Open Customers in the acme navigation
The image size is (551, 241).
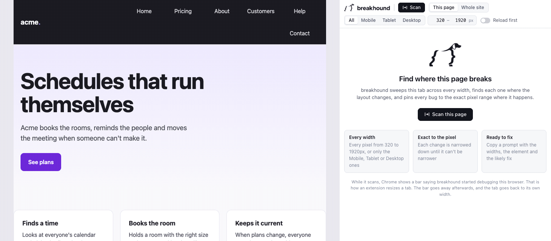tap(261, 11)
